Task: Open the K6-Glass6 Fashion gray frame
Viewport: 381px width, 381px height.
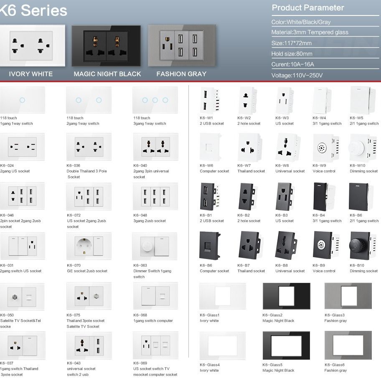Action: click(348, 346)
